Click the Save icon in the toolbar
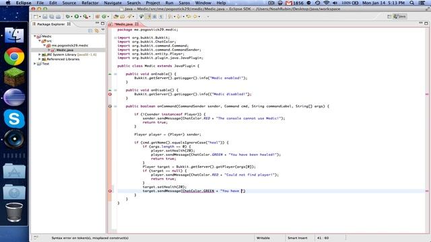The image size is (431, 242). click(45, 17)
